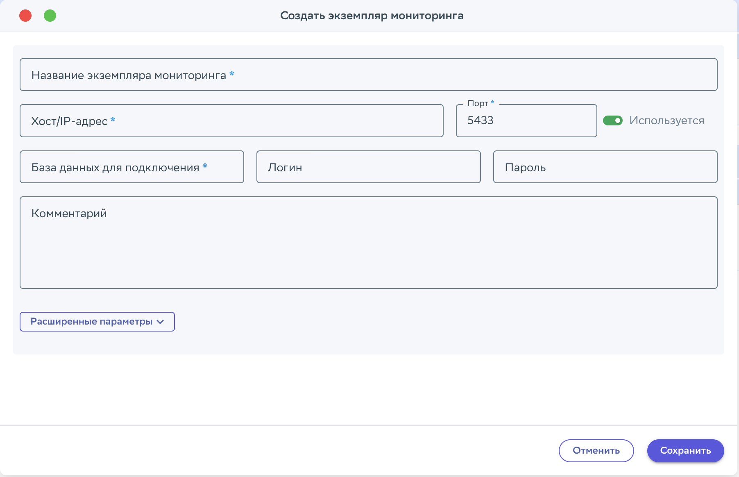Click the chevron arrow on Расширенные параметры
739x477 pixels.
click(161, 322)
